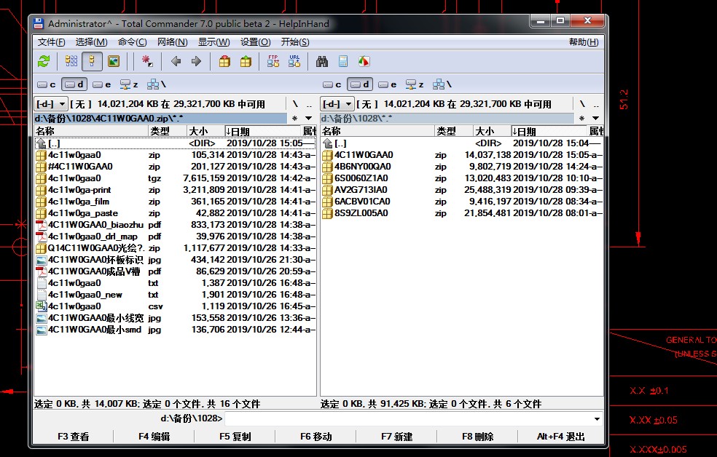This screenshot has width=717, height=457.
Task: Open the 开始(S) menu
Action: coord(295,42)
